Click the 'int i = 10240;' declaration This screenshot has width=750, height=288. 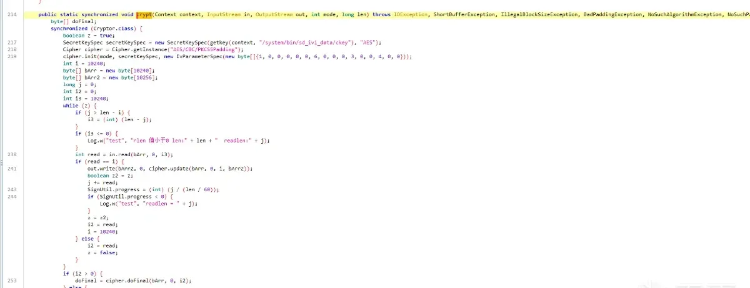(x=84, y=63)
